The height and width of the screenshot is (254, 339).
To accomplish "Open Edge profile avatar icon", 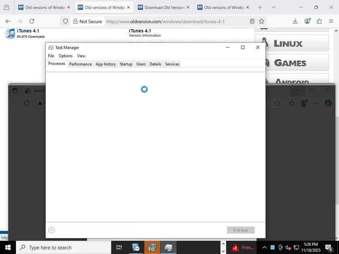I will coord(304,103).
